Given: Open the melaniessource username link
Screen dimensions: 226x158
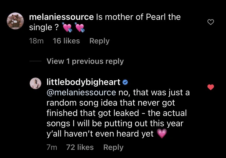Looking at the screenshot, I should click(61, 17).
